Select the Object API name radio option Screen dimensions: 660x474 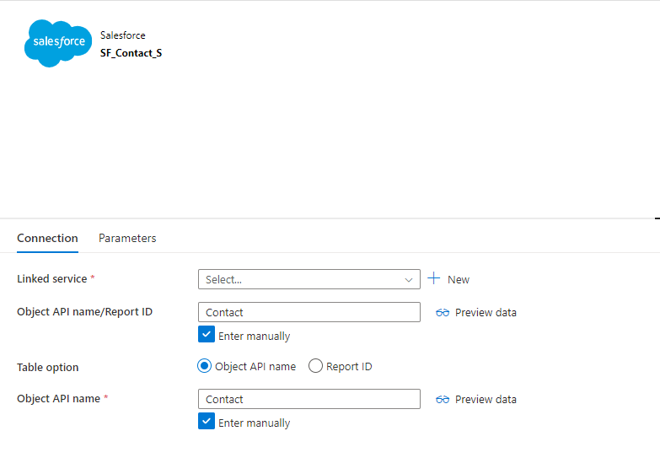pyautogui.click(x=204, y=366)
